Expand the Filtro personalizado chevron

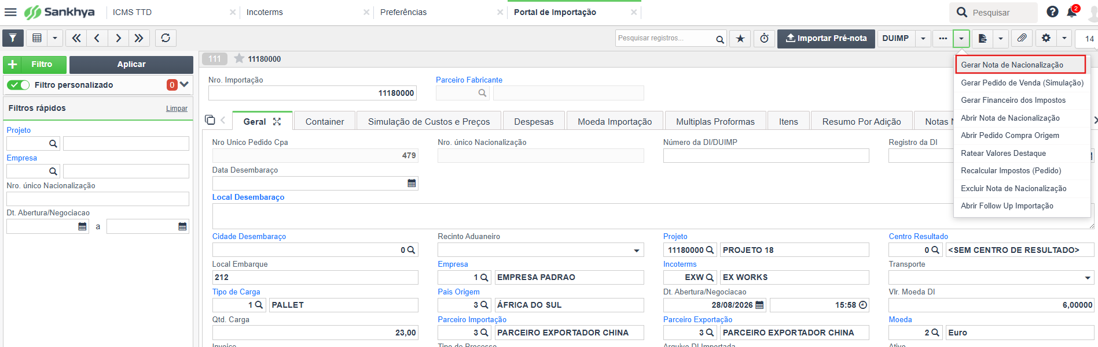point(185,84)
